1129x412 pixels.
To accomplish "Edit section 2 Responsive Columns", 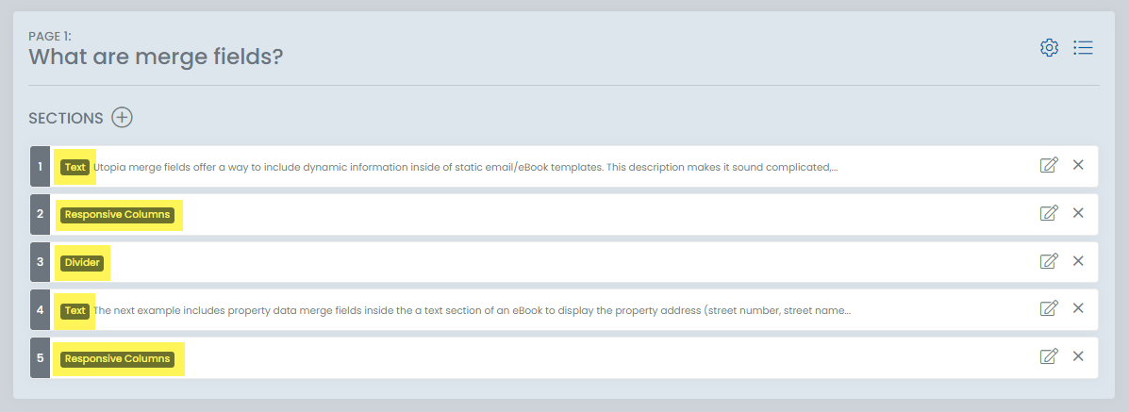I will click(1049, 214).
